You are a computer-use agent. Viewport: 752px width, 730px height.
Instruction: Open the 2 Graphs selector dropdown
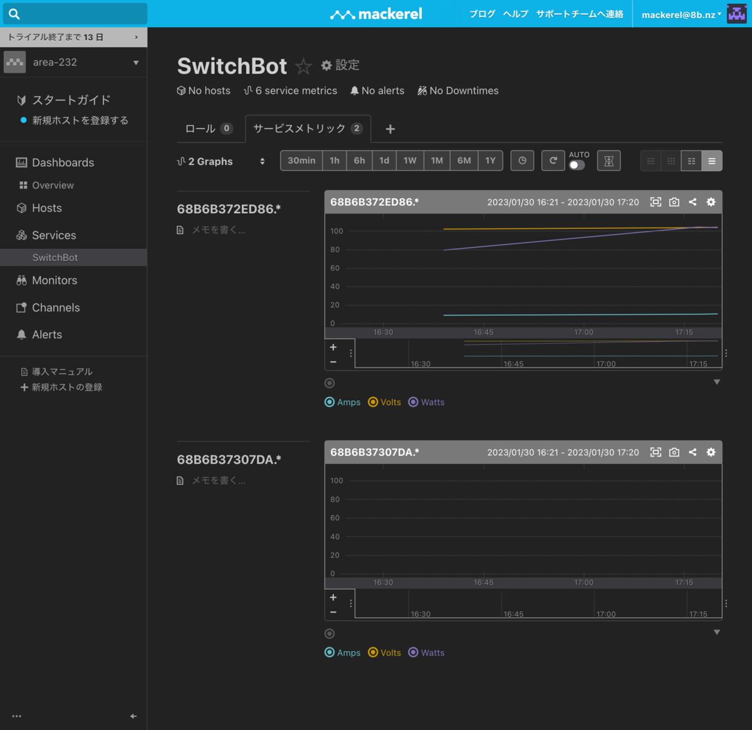tap(221, 162)
